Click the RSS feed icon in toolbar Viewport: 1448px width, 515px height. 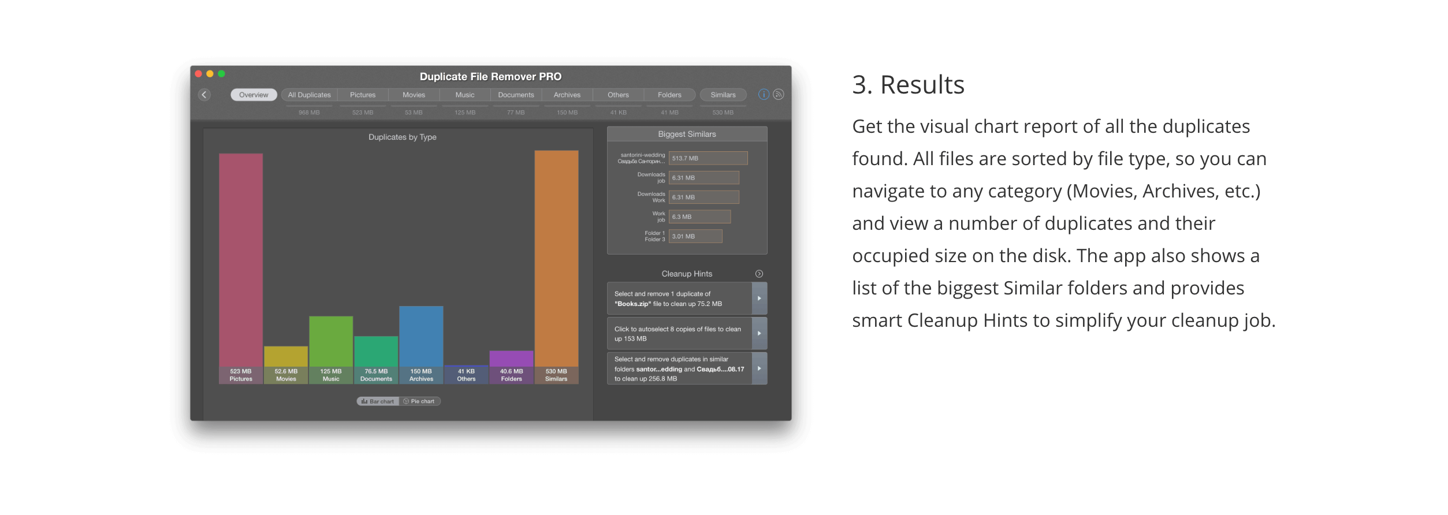(x=779, y=95)
